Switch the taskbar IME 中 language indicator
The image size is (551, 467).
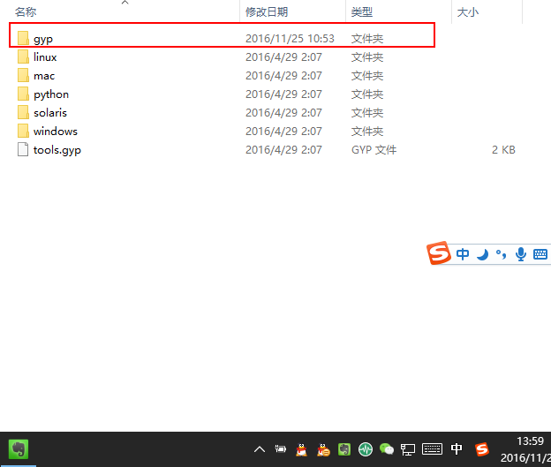[457, 448]
